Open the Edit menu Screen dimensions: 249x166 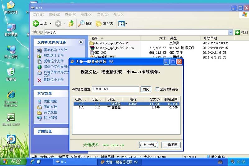[x=54, y=15]
